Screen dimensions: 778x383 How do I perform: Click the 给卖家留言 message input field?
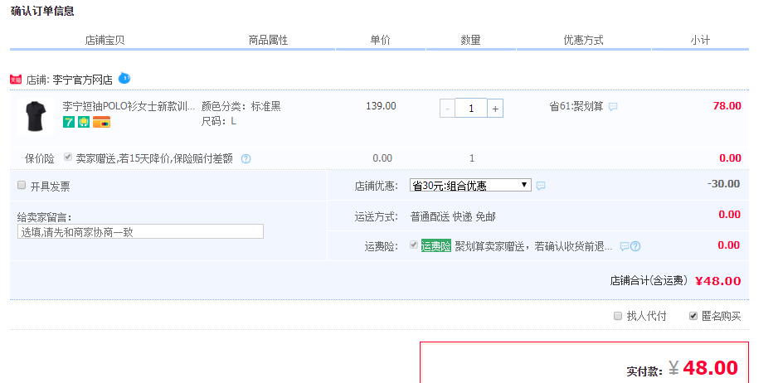[x=140, y=231]
